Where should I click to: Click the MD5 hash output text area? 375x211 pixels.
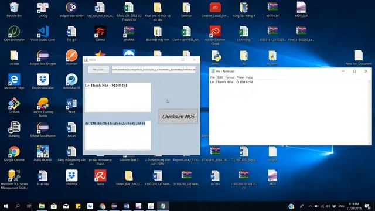coord(118,135)
